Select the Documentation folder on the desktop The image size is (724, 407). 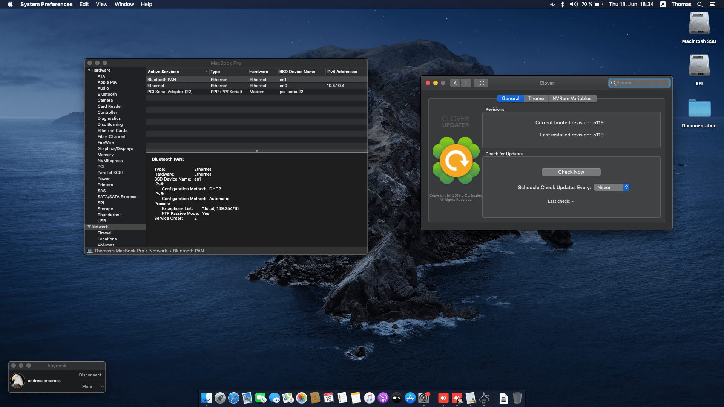click(x=699, y=113)
